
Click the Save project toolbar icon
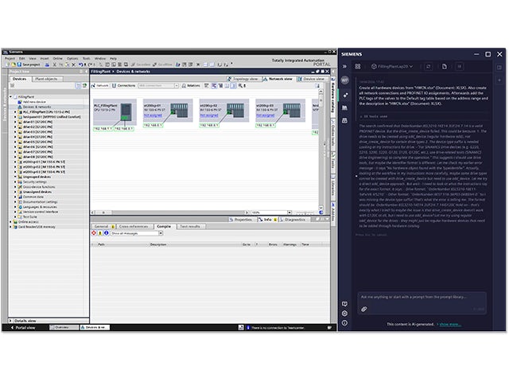(x=19, y=64)
